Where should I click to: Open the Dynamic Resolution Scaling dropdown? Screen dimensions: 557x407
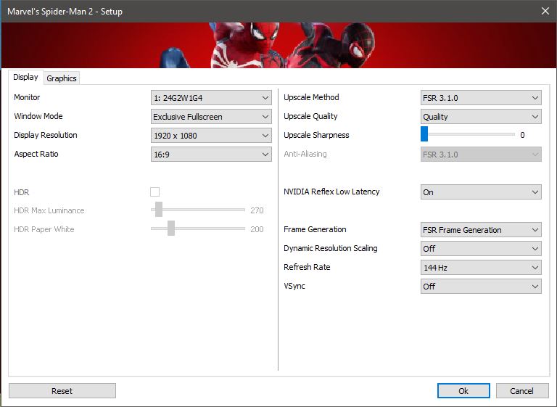(481, 248)
